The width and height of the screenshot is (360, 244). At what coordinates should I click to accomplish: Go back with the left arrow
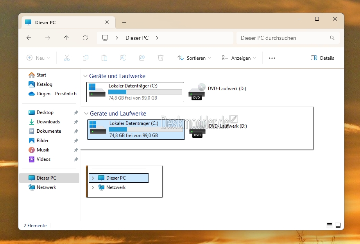point(29,38)
